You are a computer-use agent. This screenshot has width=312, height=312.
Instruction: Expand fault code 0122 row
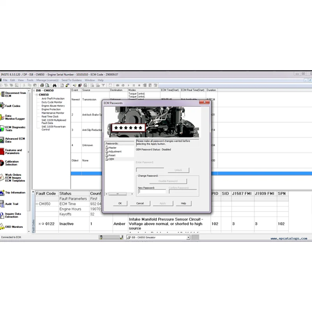[x=40, y=224]
